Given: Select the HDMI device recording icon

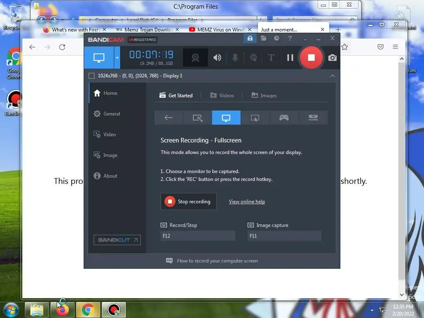Looking at the screenshot, I should pyautogui.click(x=313, y=118).
